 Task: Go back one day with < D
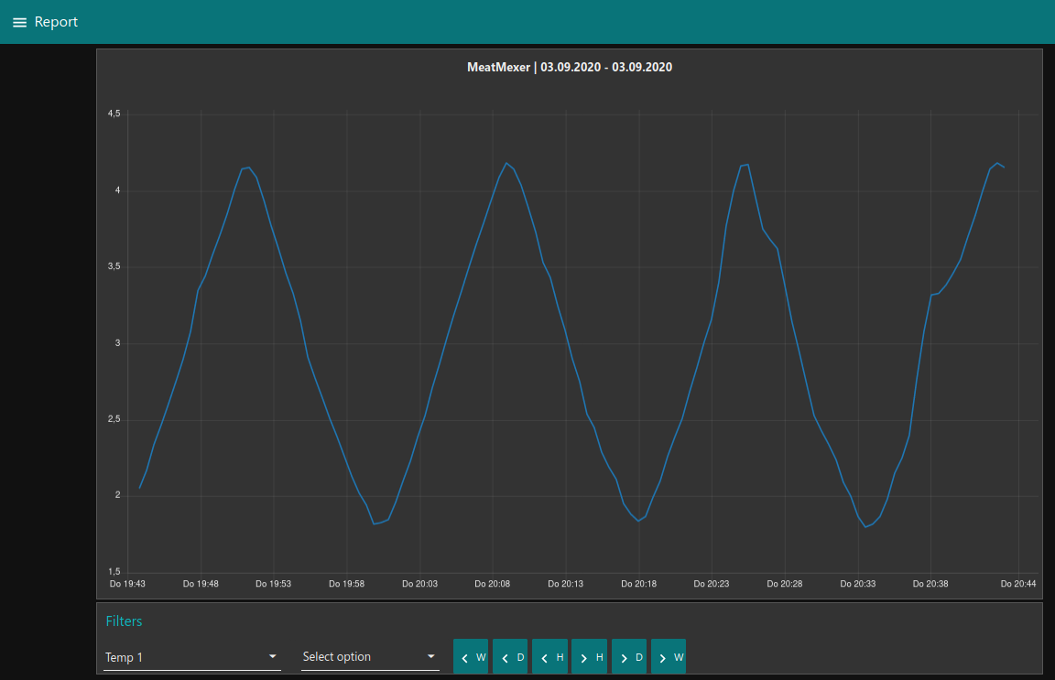[x=512, y=657]
